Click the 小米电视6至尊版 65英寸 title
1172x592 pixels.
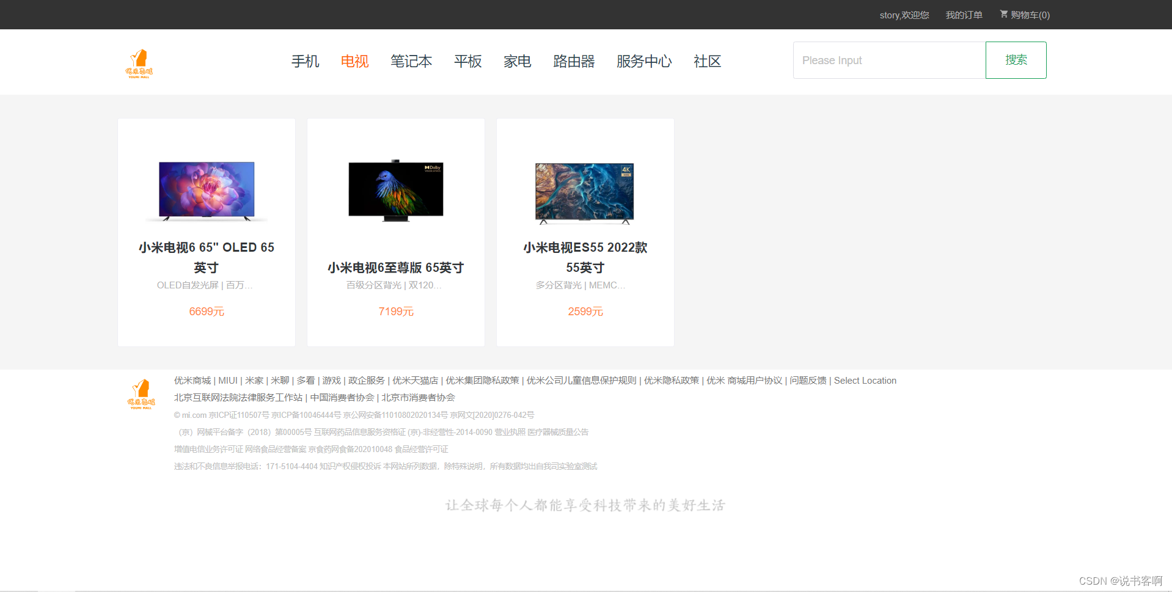coord(396,268)
